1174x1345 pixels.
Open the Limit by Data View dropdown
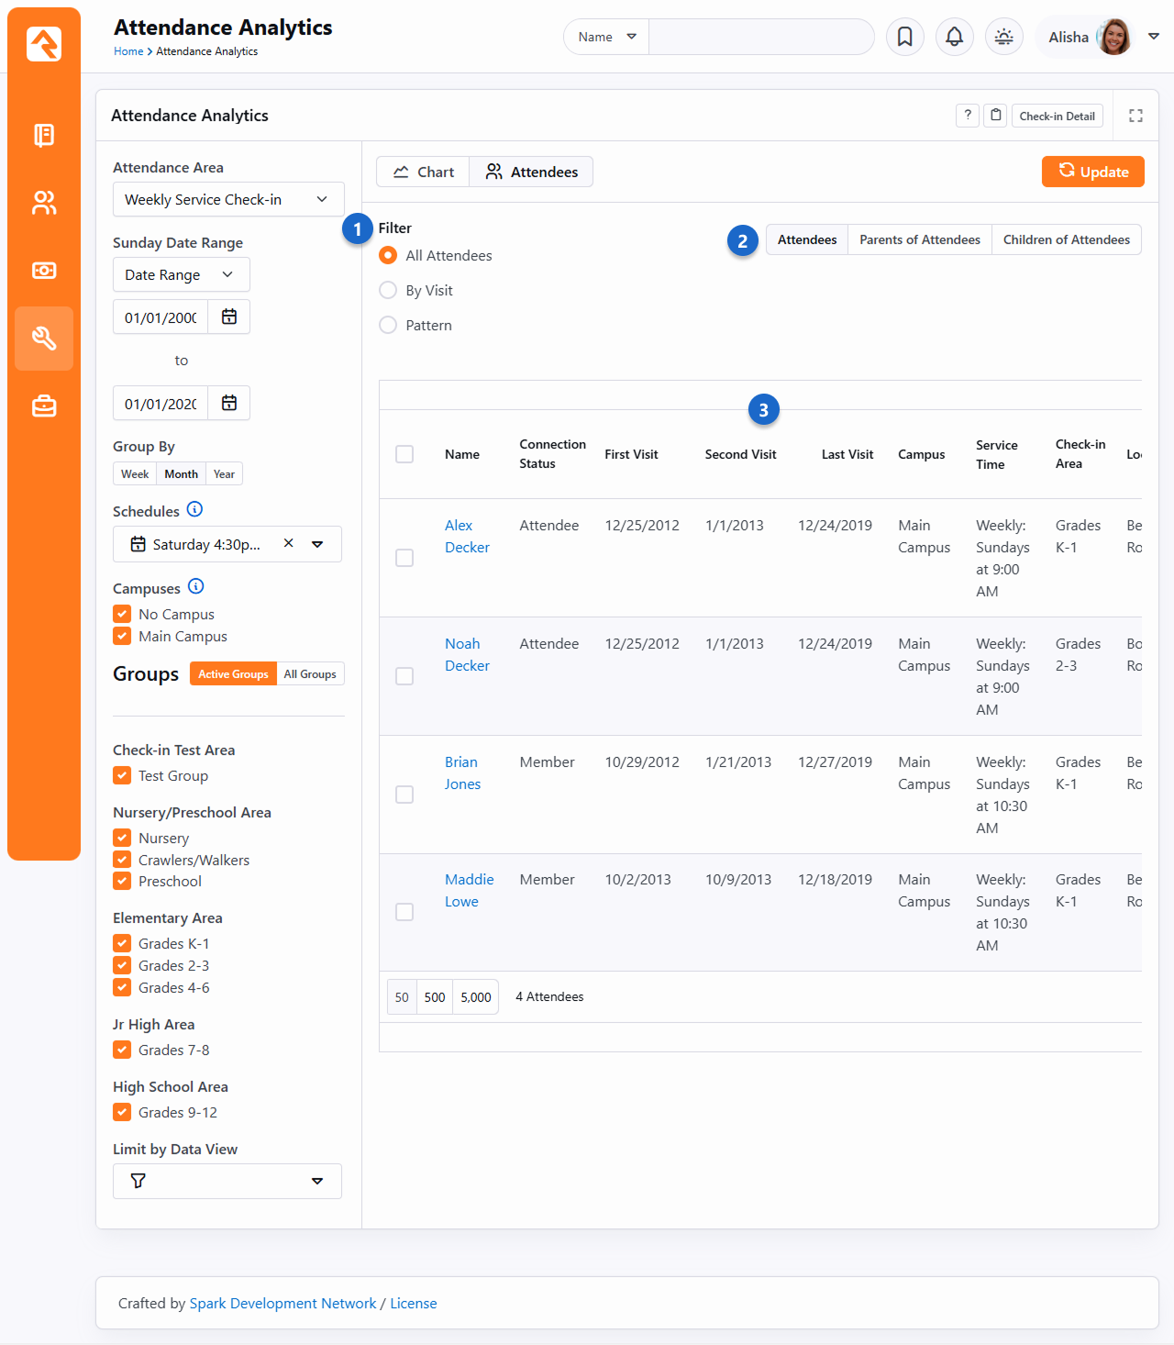point(227,1181)
